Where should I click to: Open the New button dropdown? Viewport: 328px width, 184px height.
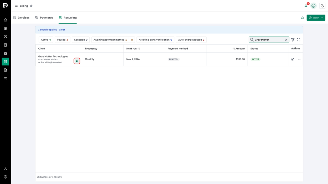316,18
